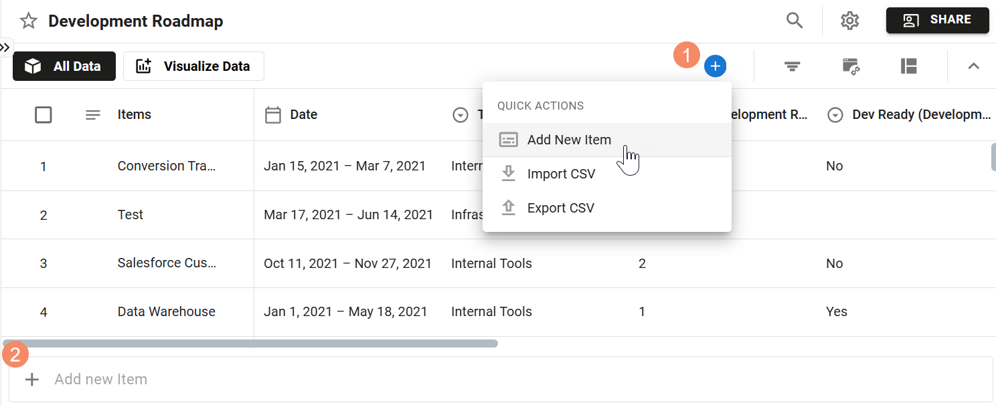Image resolution: width=996 pixels, height=405 pixels.
Task: Click the SHARE button
Action: click(937, 20)
